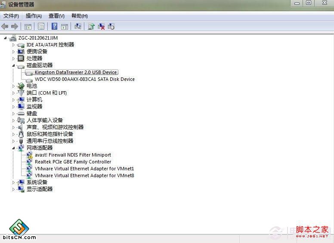334x243 pixels.
Task: Close the 设备管理器 window
Action: point(325,3)
